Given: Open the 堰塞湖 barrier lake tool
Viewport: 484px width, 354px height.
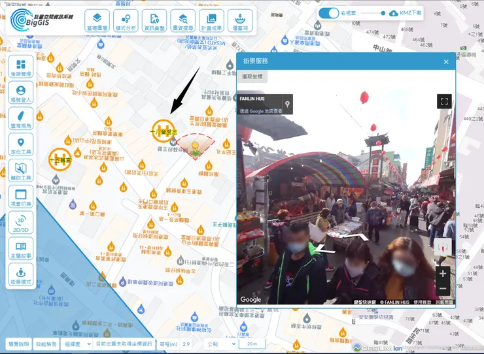Looking at the screenshot, I should click(240, 21).
